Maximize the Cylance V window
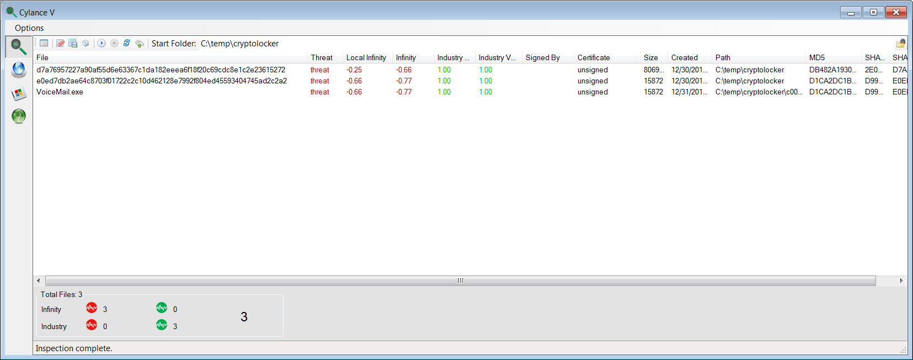The width and height of the screenshot is (913, 360). [873, 12]
